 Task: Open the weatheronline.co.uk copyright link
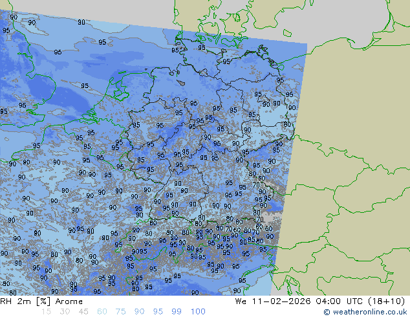[365, 312]
